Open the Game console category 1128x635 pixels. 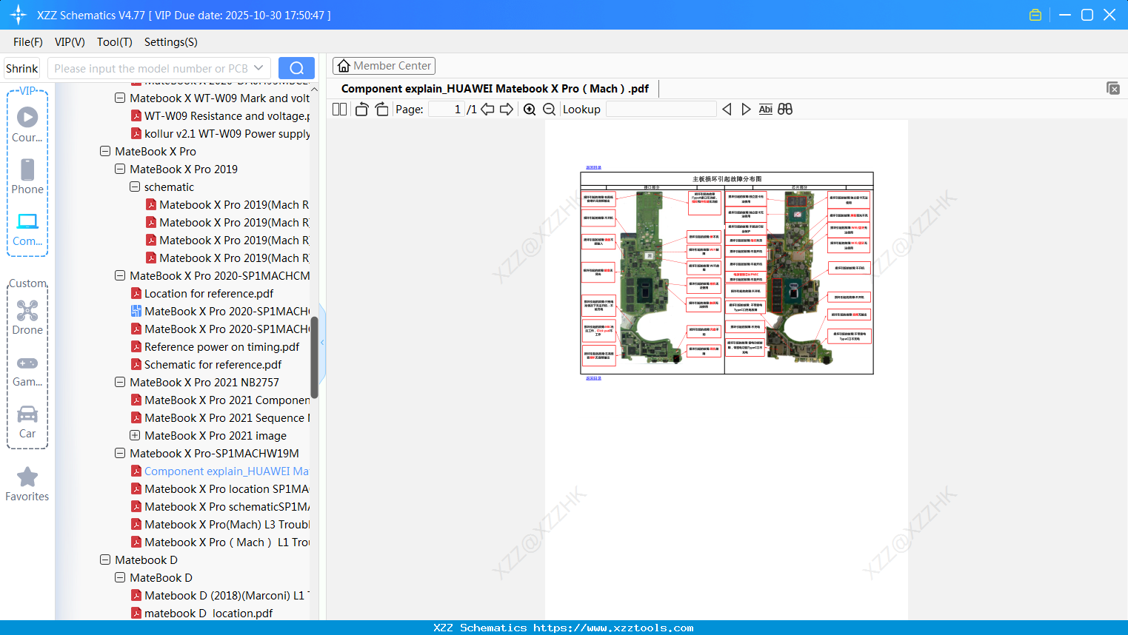[x=27, y=370]
